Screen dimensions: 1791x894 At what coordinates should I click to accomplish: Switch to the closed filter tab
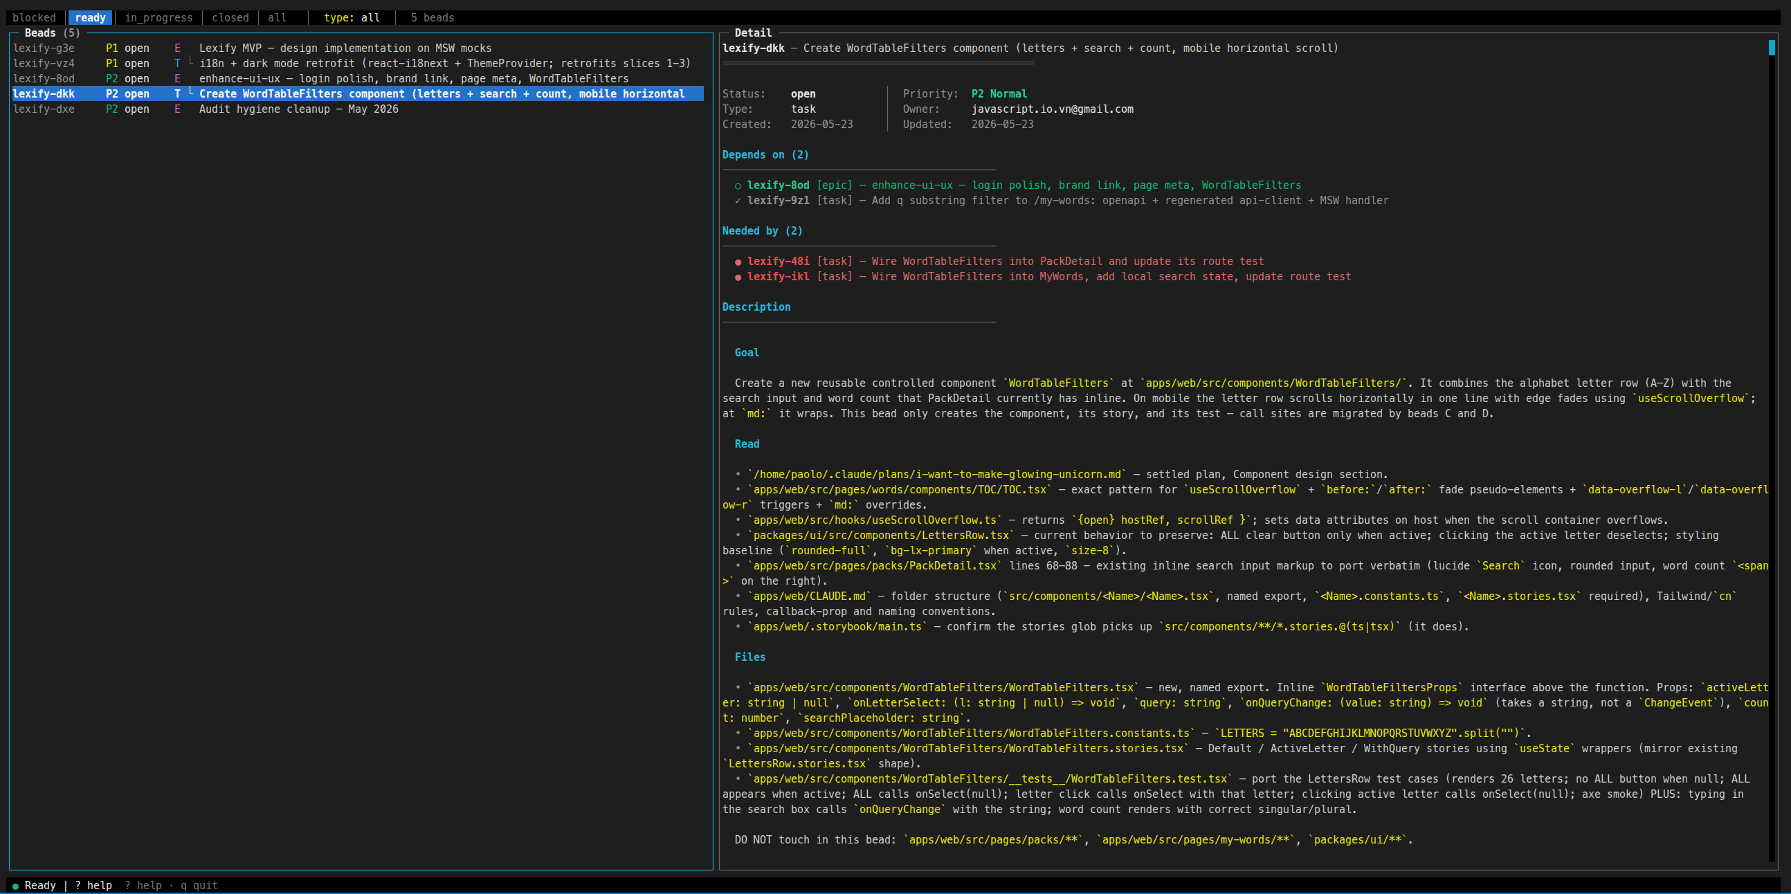point(230,17)
